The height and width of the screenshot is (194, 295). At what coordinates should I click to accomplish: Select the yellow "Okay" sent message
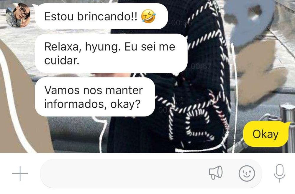coord(266,134)
